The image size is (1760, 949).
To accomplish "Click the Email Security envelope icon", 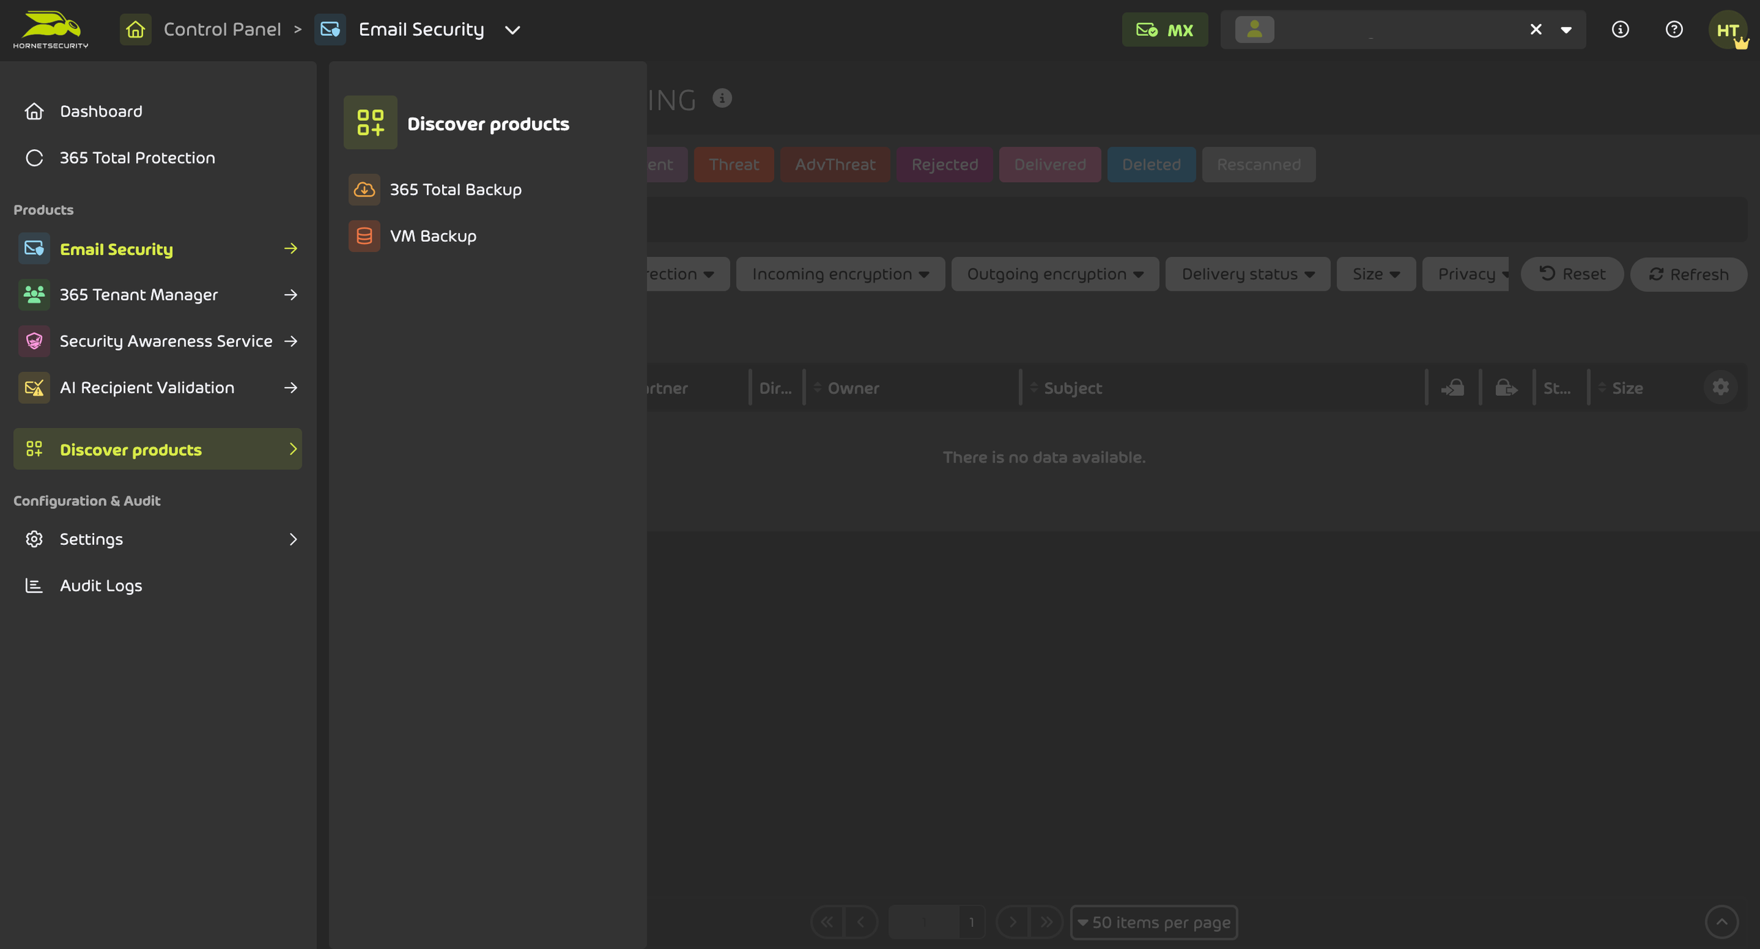I will tap(34, 249).
